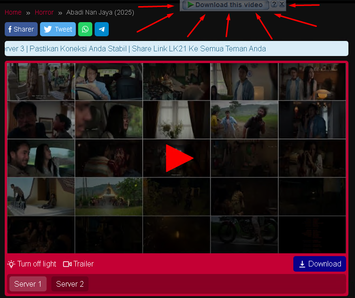
Task: Go to the Home breadcrumb link
Action: [x=13, y=12]
